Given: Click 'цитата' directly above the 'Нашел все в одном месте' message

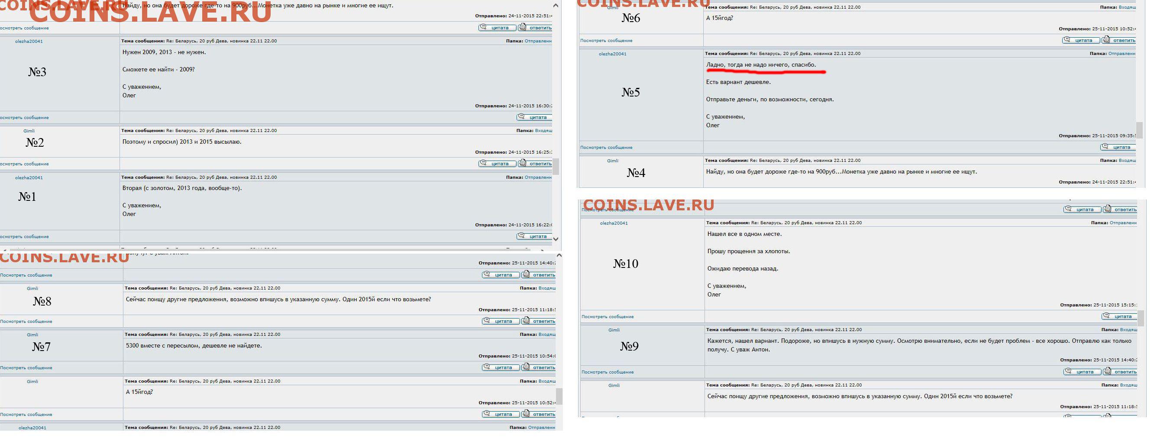Looking at the screenshot, I should (x=1083, y=210).
